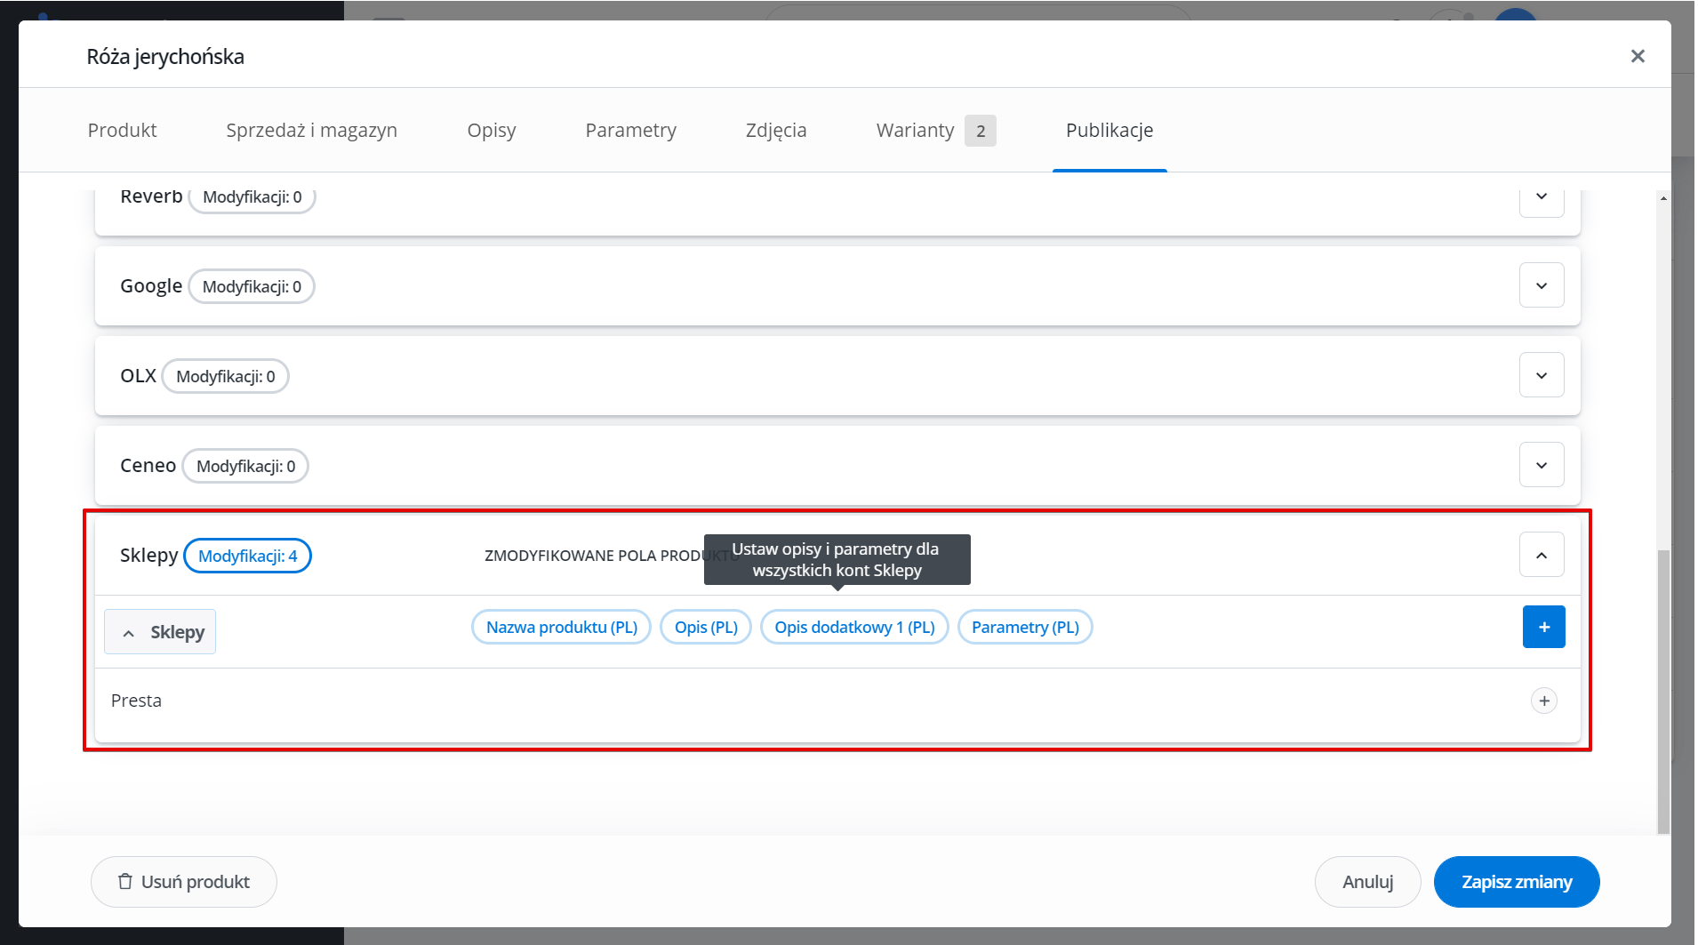Viewport: 1698px width, 945px height.
Task: Click the OLX Modyfikacji: 0 badge
Action: coord(226,376)
